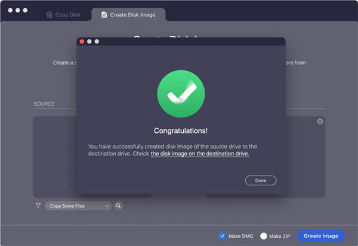Clear the source panel with X icon
The image size is (358, 246).
coord(320,122)
